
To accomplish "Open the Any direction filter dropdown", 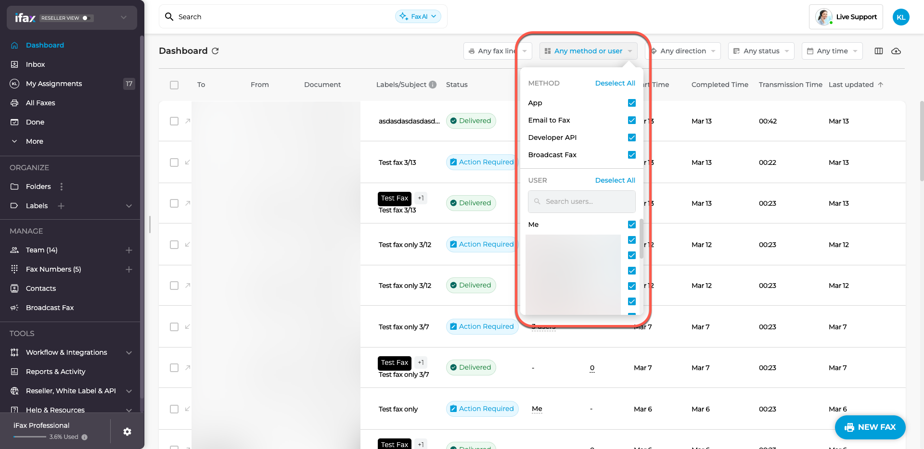I will [x=683, y=51].
